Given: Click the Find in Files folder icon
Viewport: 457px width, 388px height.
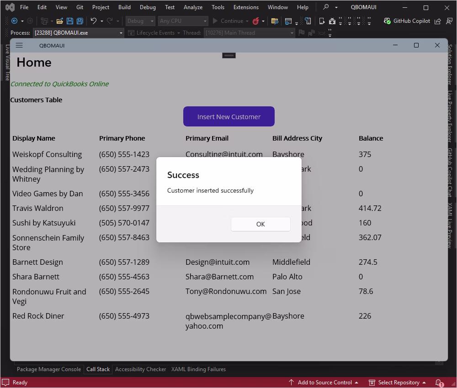Looking at the screenshot, I should pos(275,21).
